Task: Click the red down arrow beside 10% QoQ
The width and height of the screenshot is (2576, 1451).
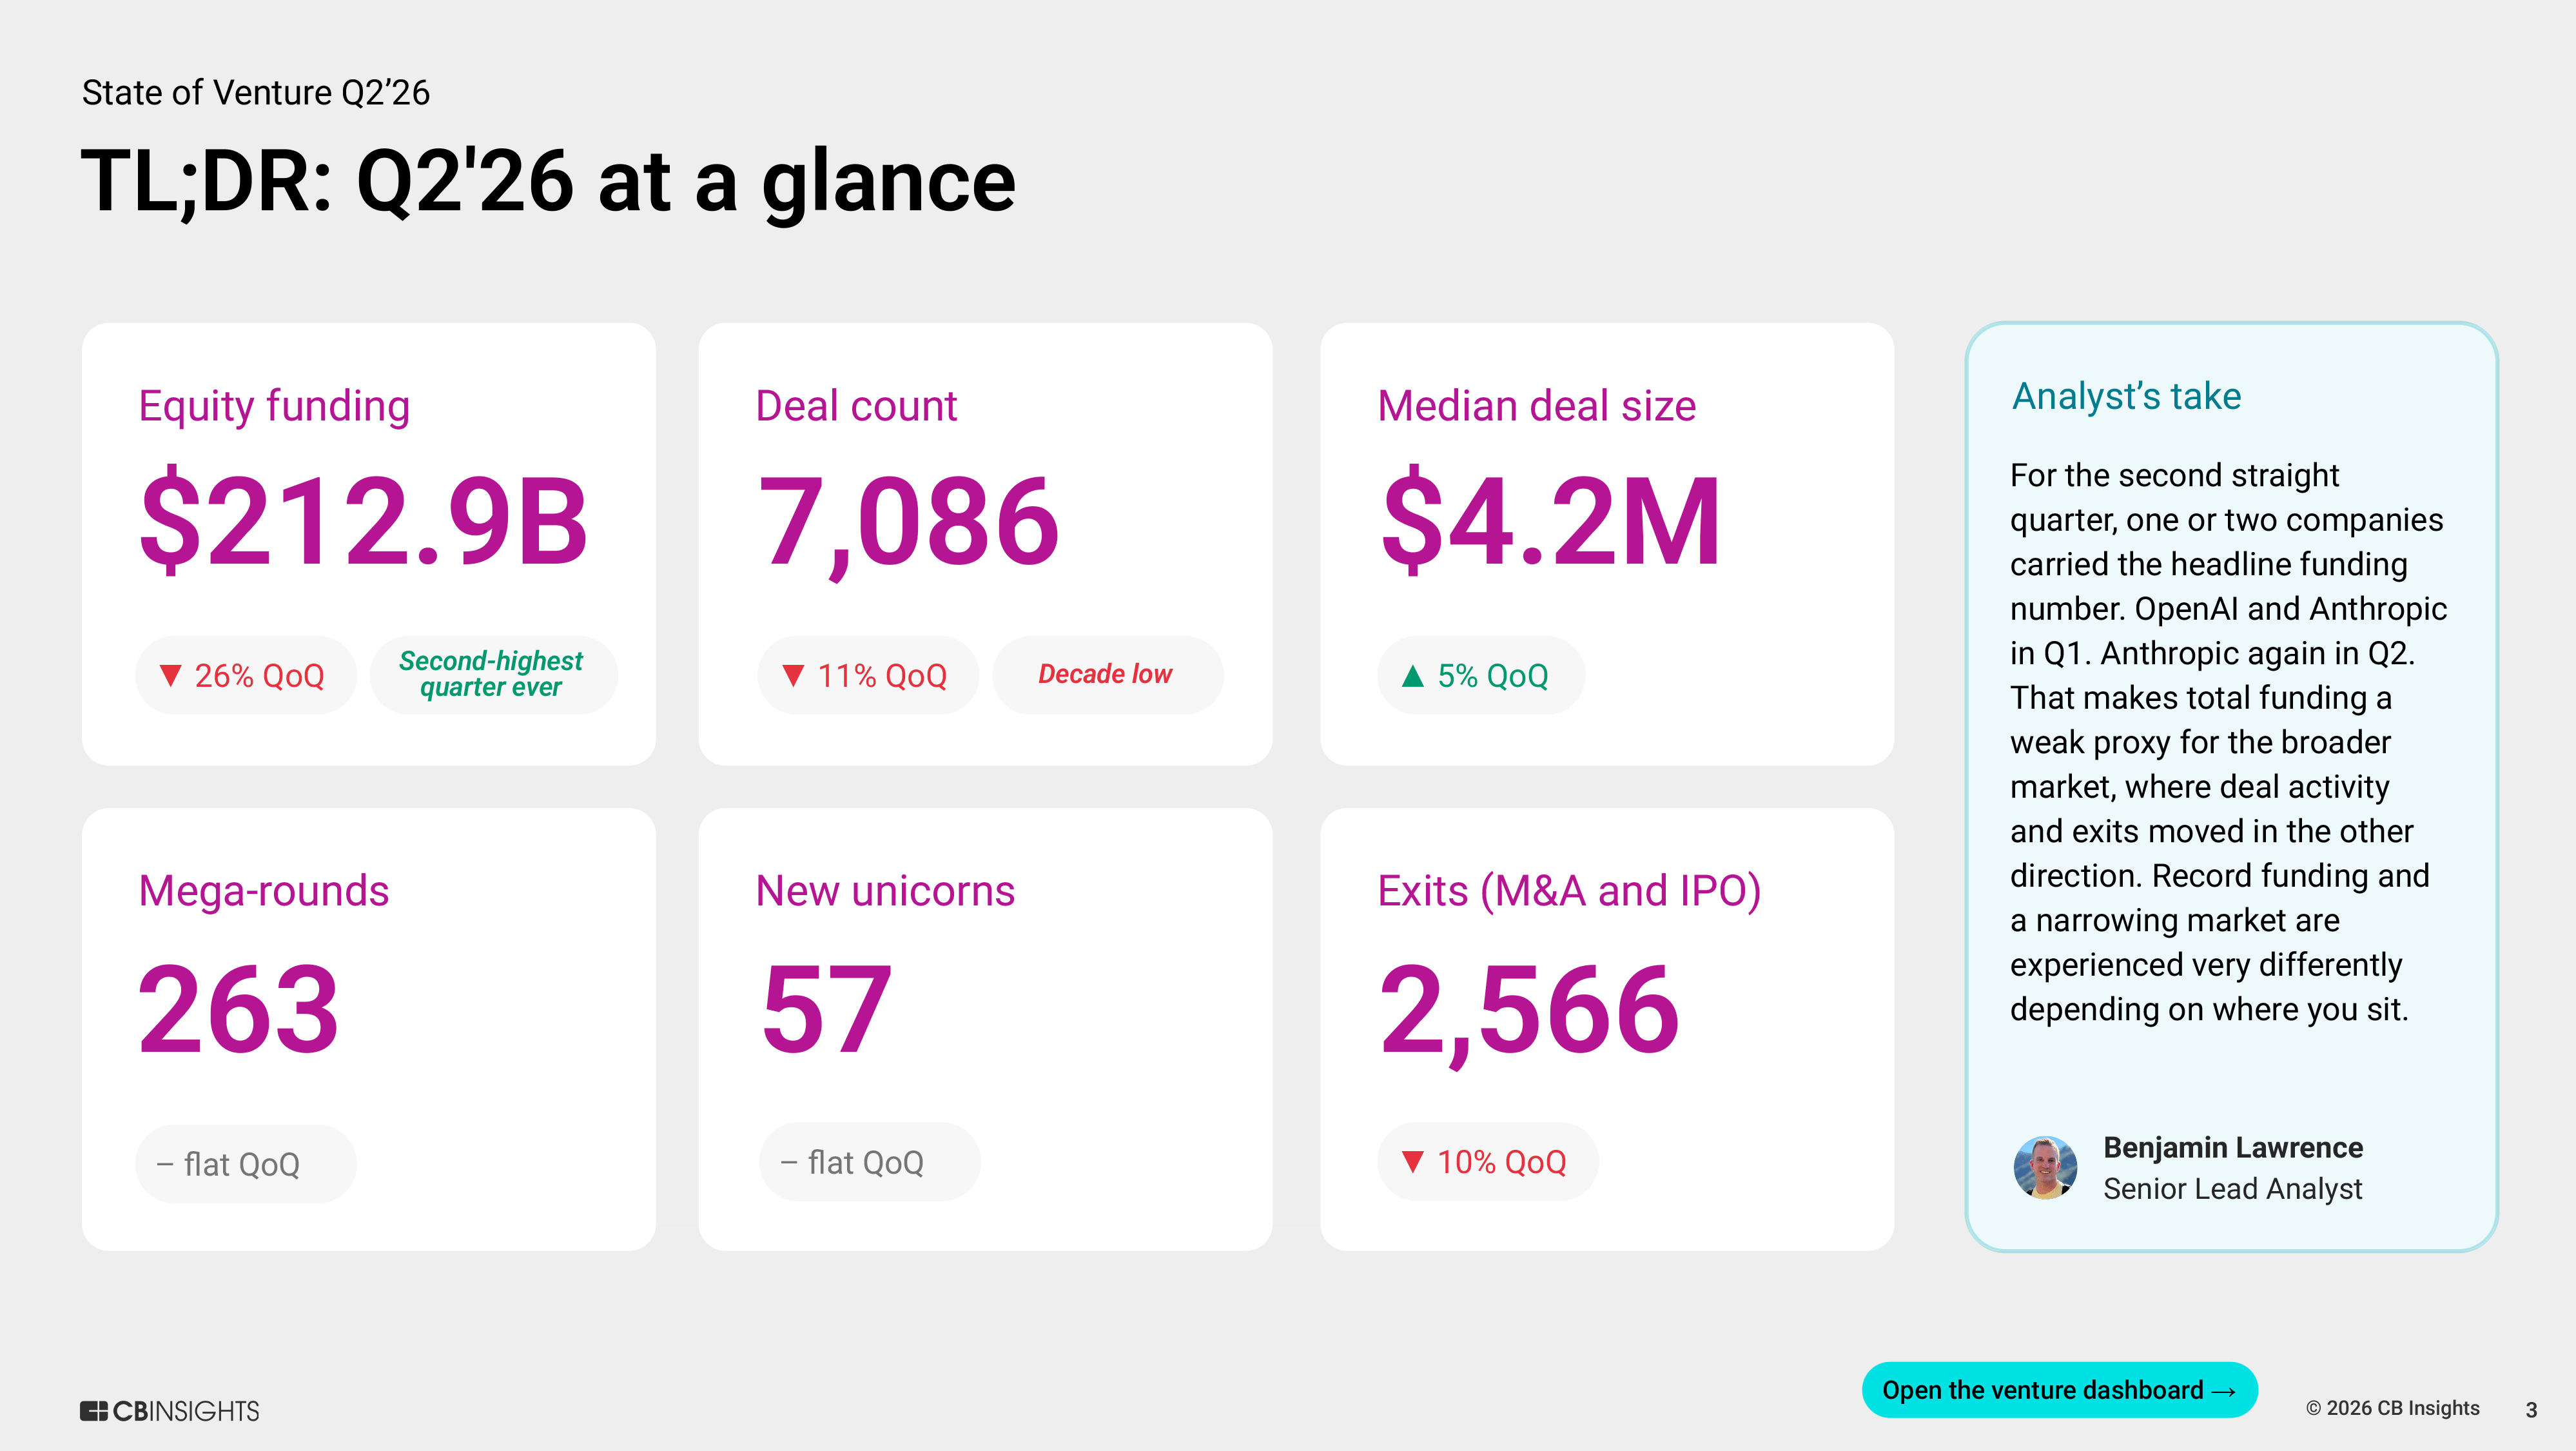Action: click(1412, 1162)
